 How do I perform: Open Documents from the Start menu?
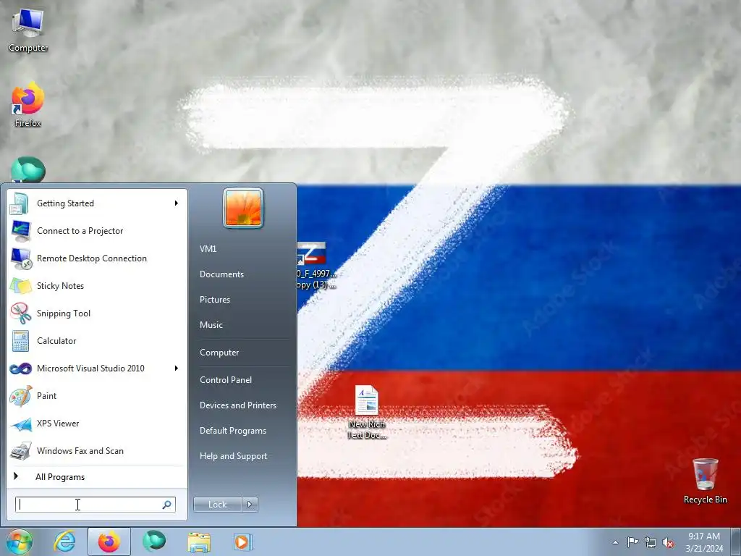pos(221,274)
